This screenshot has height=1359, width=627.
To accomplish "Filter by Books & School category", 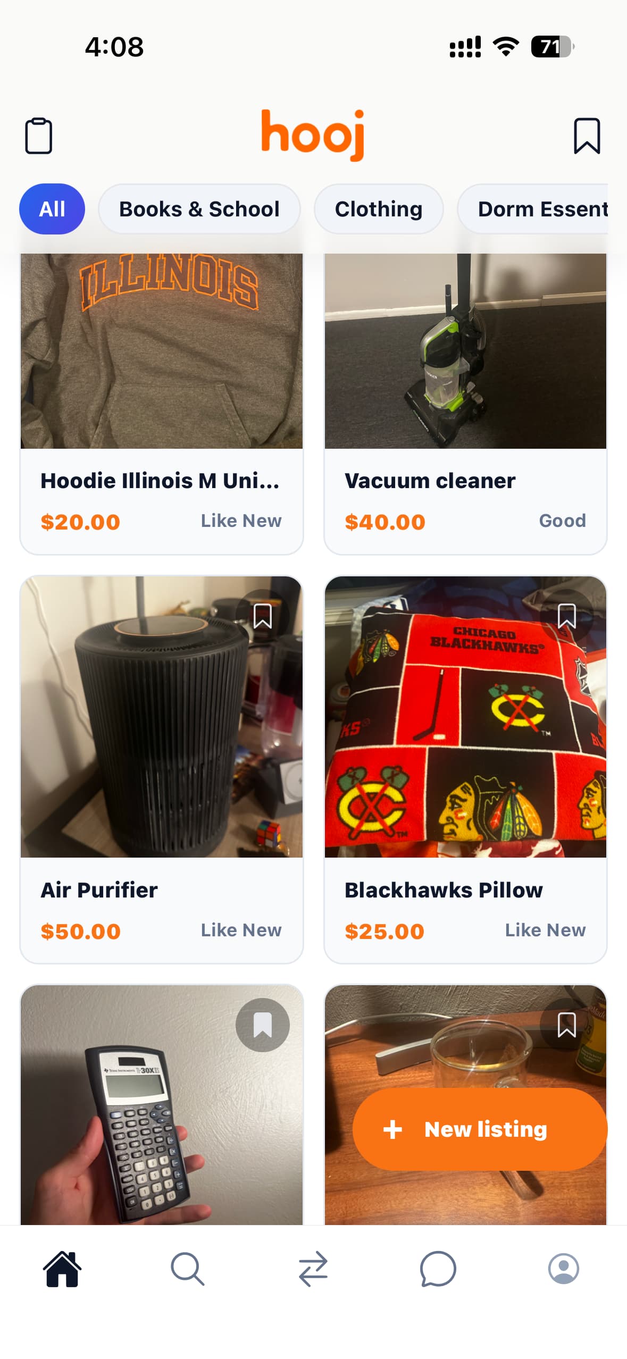I will tap(199, 209).
